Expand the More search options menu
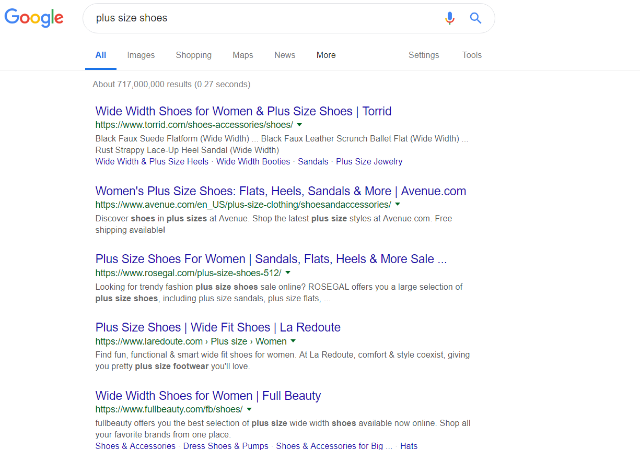The image size is (640, 450). tap(326, 55)
